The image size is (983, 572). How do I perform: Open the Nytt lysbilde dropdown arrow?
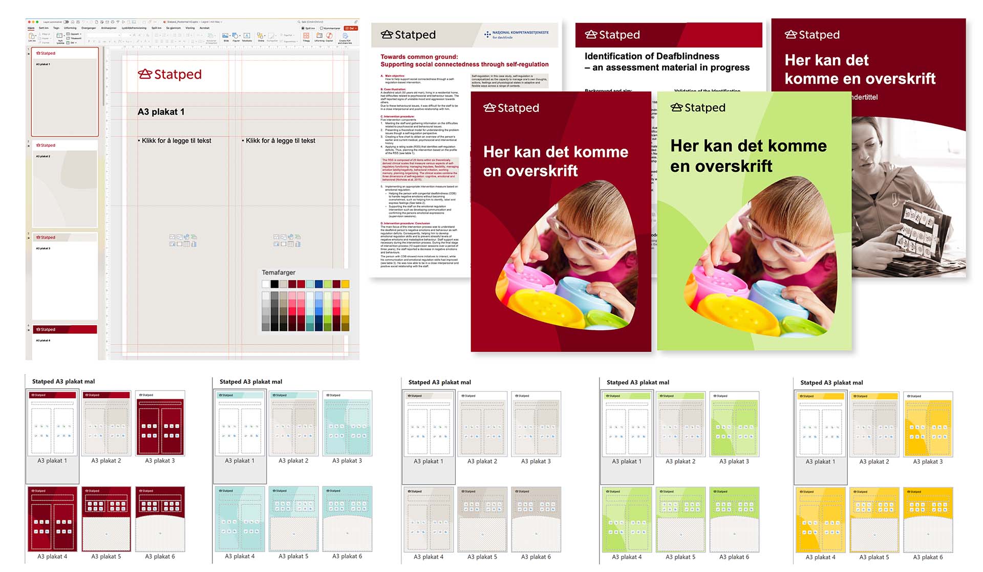(64, 36)
